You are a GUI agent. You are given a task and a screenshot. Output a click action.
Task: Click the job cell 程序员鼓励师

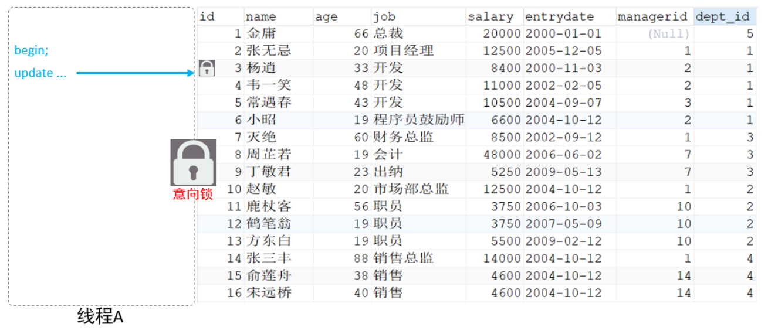coord(418,120)
